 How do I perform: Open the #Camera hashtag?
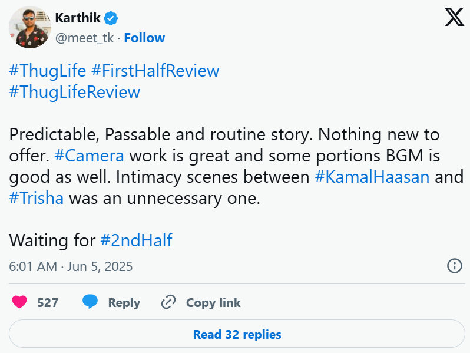(x=89, y=156)
